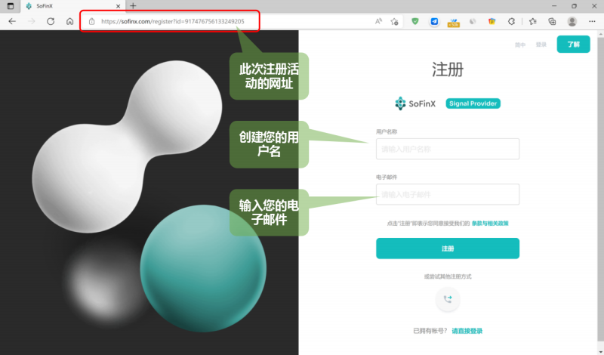The image size is (604, 355).
Task: Open the 条款与相关政策 link
Action: (490, 223)
